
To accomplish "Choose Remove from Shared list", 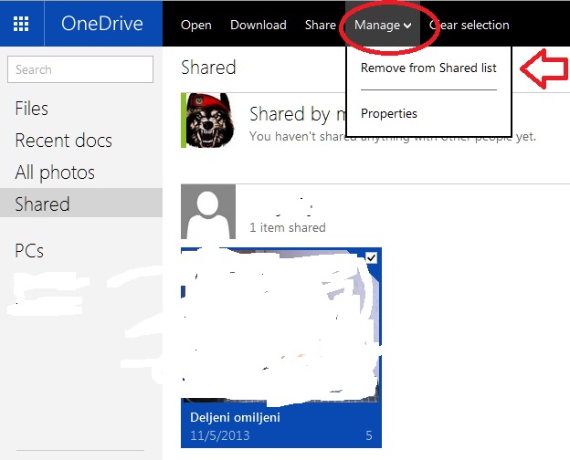I will click(428, 68).
